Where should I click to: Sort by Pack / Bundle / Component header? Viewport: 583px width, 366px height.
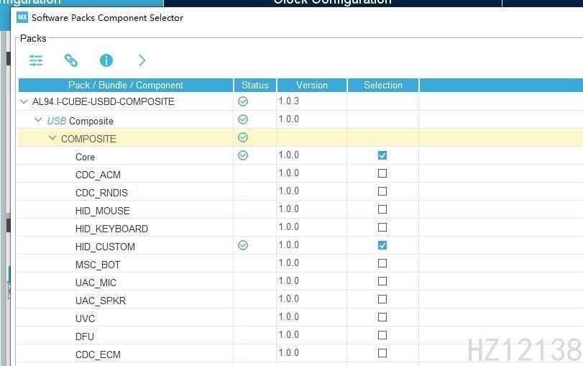126,85
